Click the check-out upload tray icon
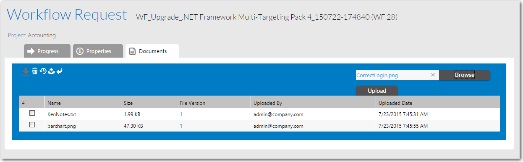This screenshot has width=523, height=162. tap(51, 71)
